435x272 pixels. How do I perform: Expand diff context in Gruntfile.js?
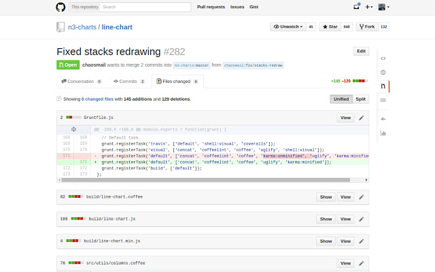[73, 129]
